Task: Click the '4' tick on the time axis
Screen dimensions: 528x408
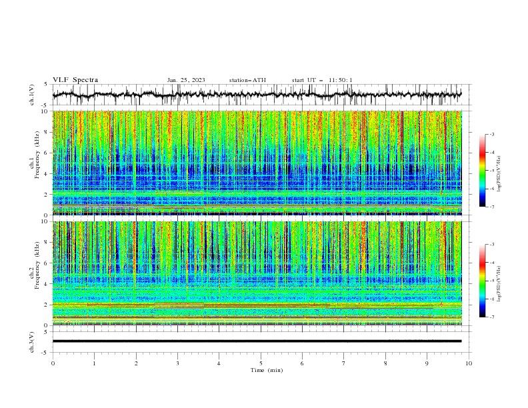Action: coord(219,363)
